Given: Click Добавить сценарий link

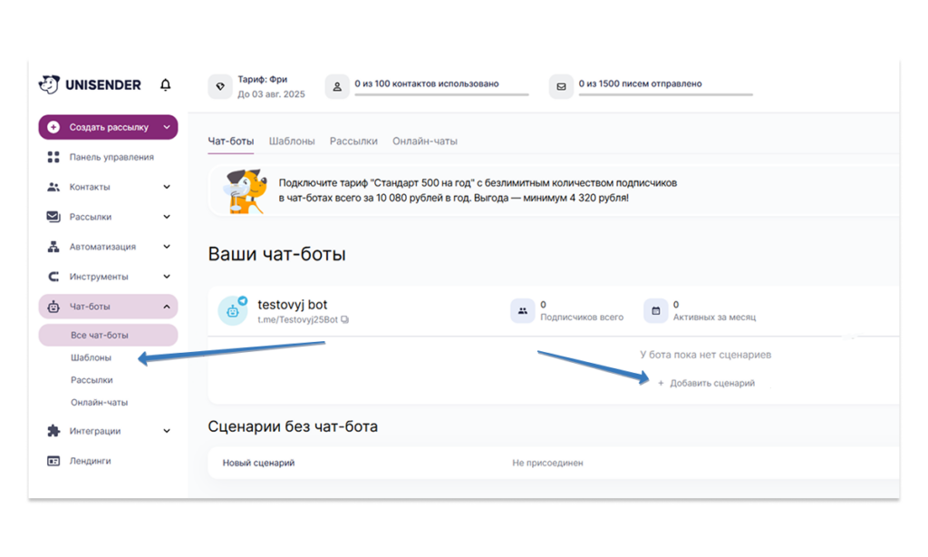Looking at the screenshot, I should pyautogui.click(x=711, y=384).
